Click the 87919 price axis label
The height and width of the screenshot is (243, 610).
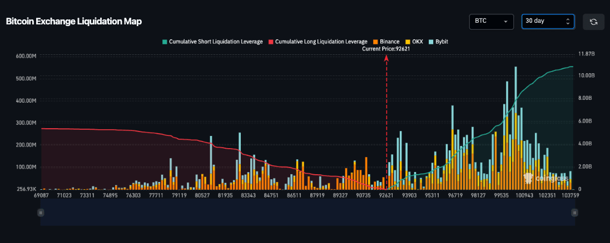(317, 196)
